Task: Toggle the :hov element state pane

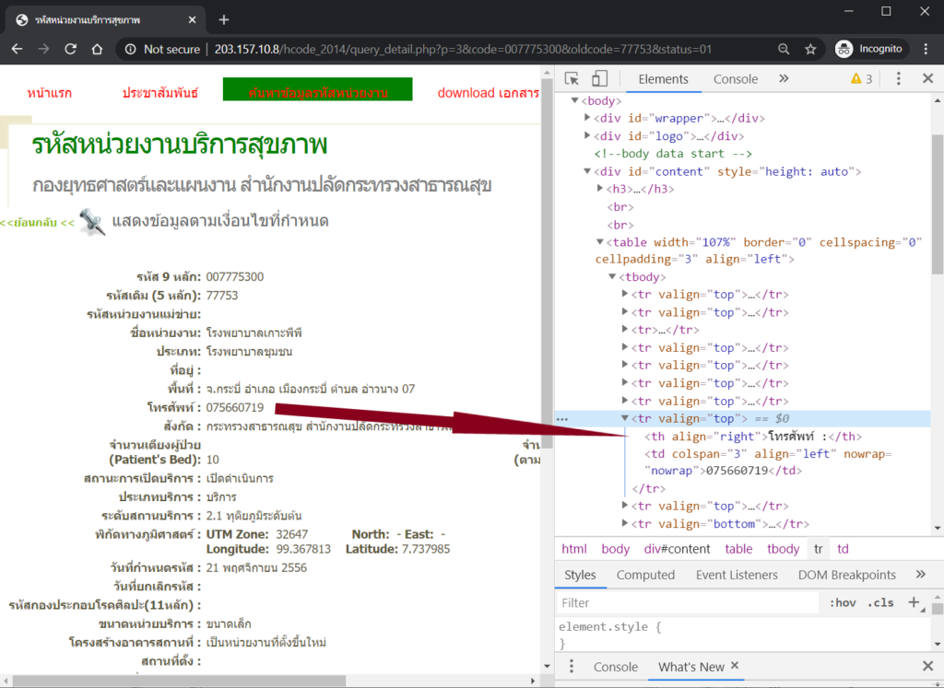Action: [843, 603]
